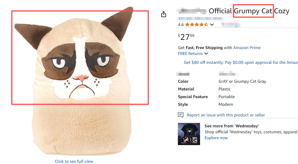The height and width of the screenshot is (164, 298).
Task: Click 'Report an issue with this product or seller'
Action: (226, 115)
